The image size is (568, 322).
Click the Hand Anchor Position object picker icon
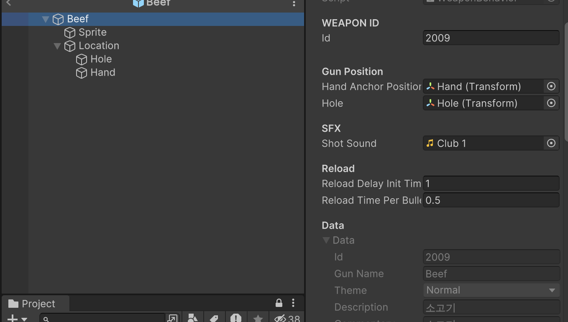pyautogui.click(x=551, y=86)
